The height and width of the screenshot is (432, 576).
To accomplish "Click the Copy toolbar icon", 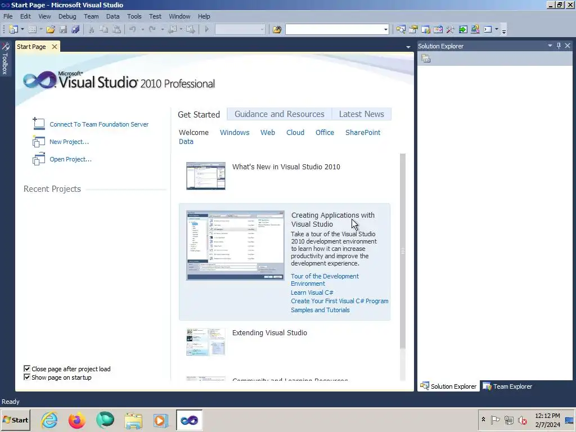I will [x=104, y=29].
